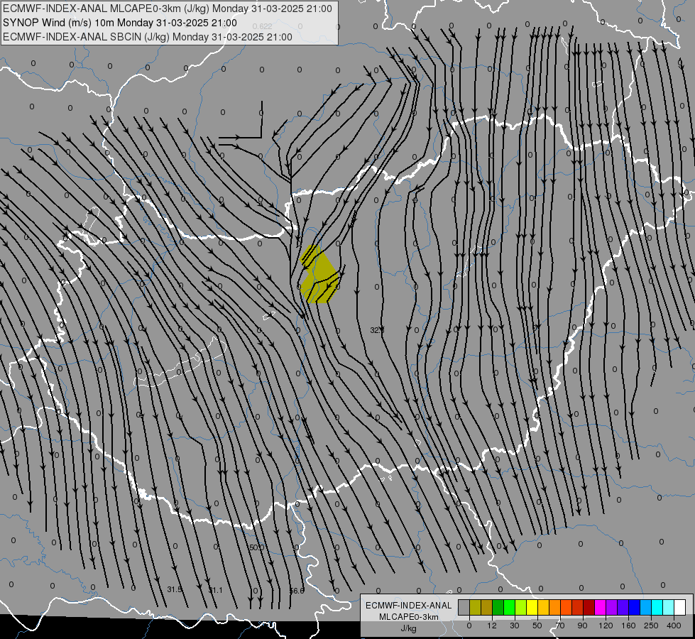
Task: Click the legend unit label 'J/kg'
Action: (408, 628)
